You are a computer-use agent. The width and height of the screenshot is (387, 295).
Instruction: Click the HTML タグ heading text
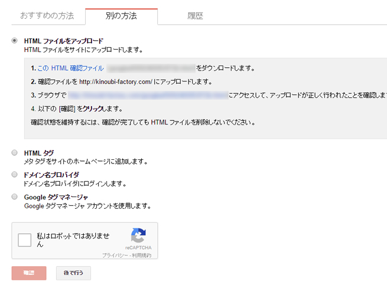39,153
